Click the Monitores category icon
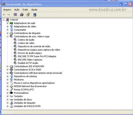The height and width of the screenshot is (115, 133). point(11,80)
